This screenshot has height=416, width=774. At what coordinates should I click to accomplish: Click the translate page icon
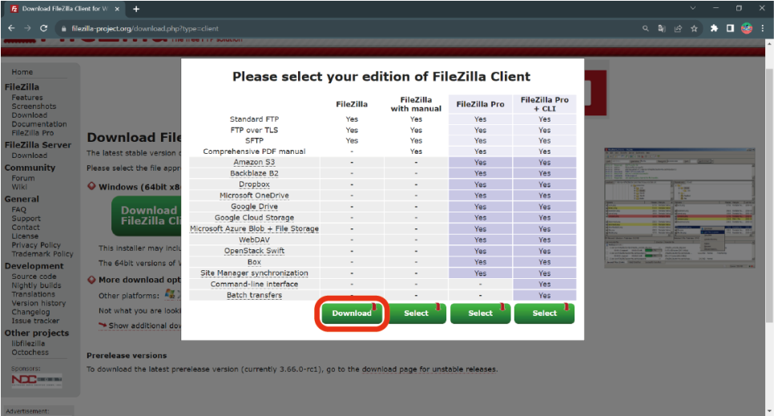pyautogui.click(x=662, y=29)
